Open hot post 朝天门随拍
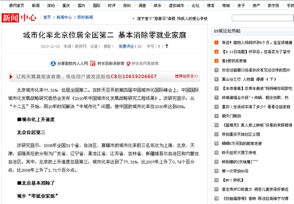Viewport: 294px width, 204px height. pyautogui.click(x=231, y=115)
